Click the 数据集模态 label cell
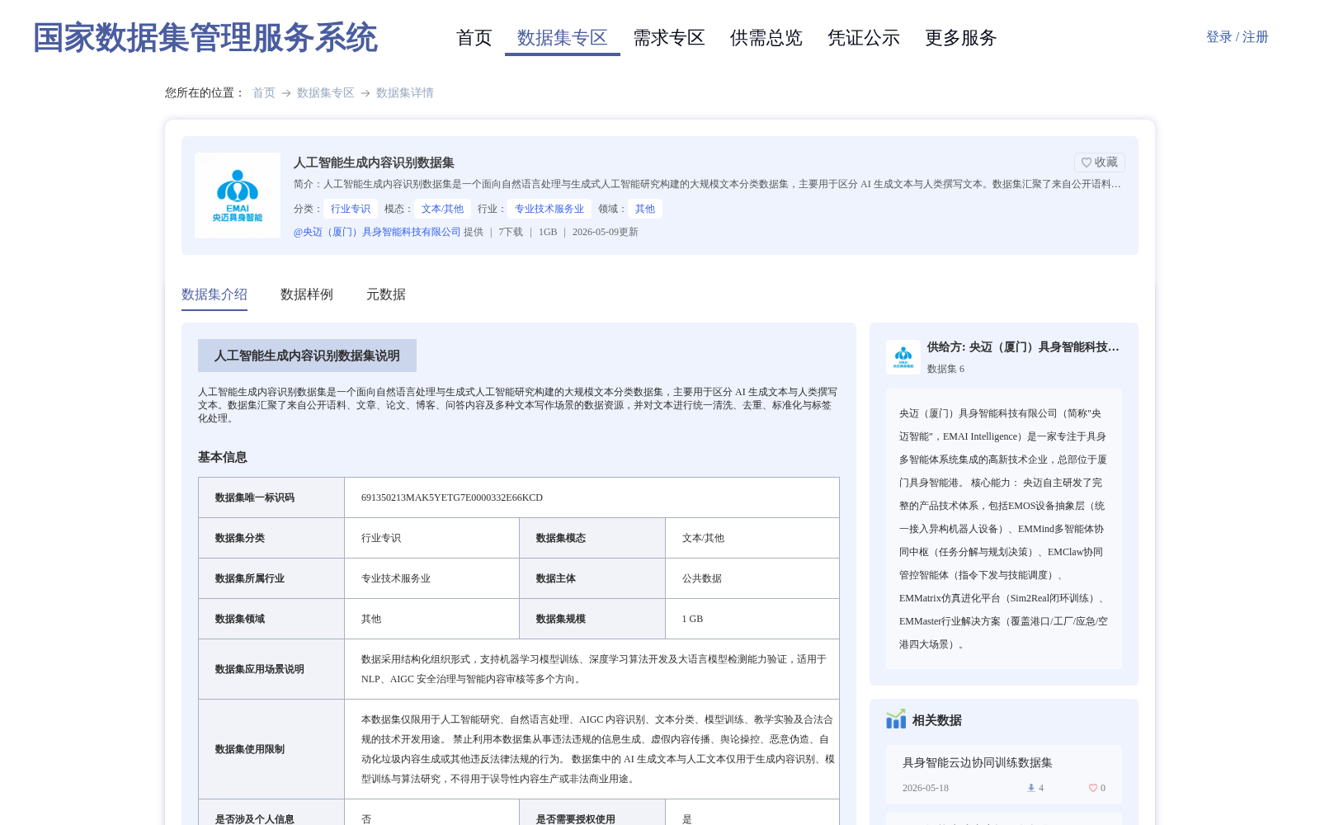The height and width of the screenshot is (825, 1320). pos(592,538)
